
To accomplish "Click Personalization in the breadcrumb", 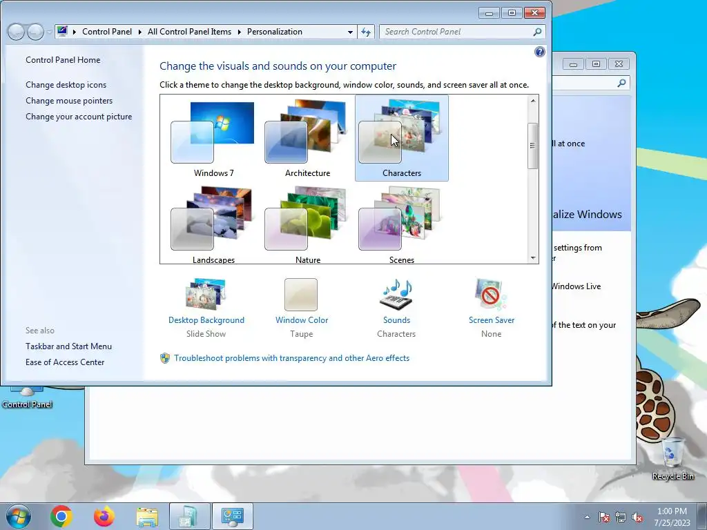I will click(275, 32).
